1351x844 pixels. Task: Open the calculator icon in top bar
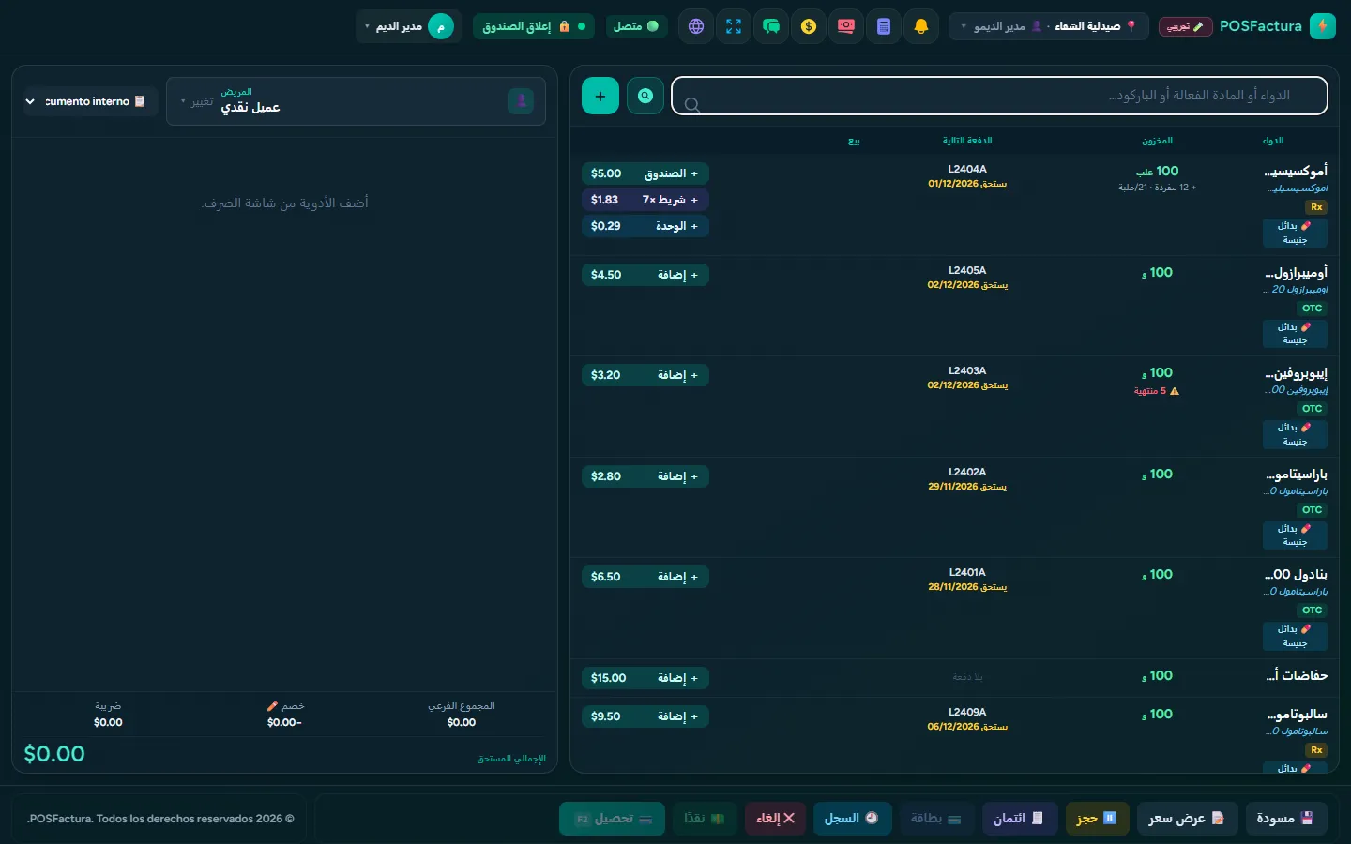884,26
